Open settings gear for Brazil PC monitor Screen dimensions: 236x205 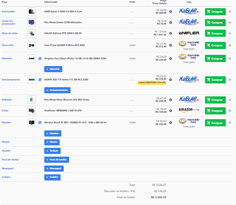(x=171, y=123)
